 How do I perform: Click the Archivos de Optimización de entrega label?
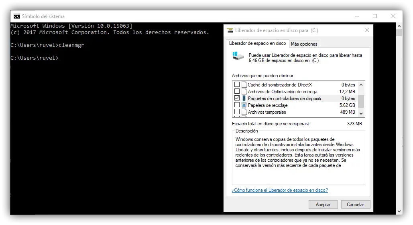click(283, 91)
